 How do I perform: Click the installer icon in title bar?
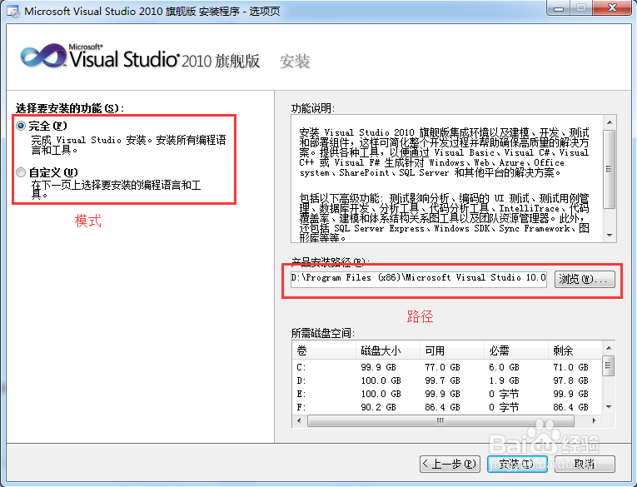coord(13,11)
